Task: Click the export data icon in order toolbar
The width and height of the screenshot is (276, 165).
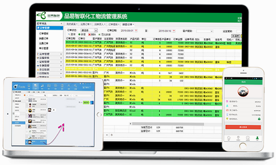Action: coord(100,34)
